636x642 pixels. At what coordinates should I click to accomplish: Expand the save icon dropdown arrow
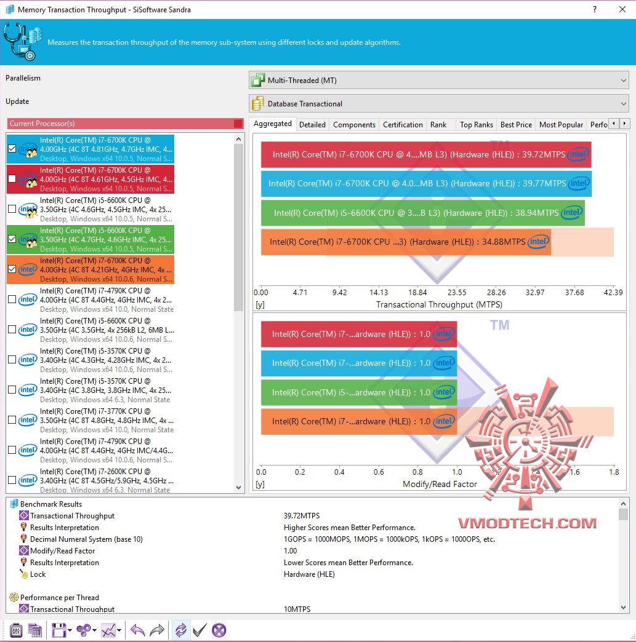pyautogui.click(x=70, y=630)
